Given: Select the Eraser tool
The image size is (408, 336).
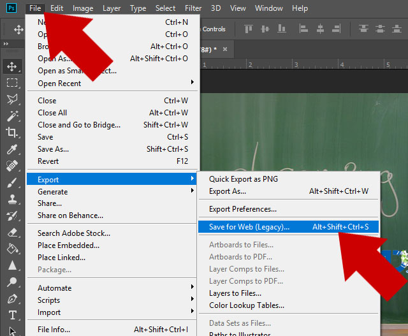Looking at the screenshot, I should point(12,233).
